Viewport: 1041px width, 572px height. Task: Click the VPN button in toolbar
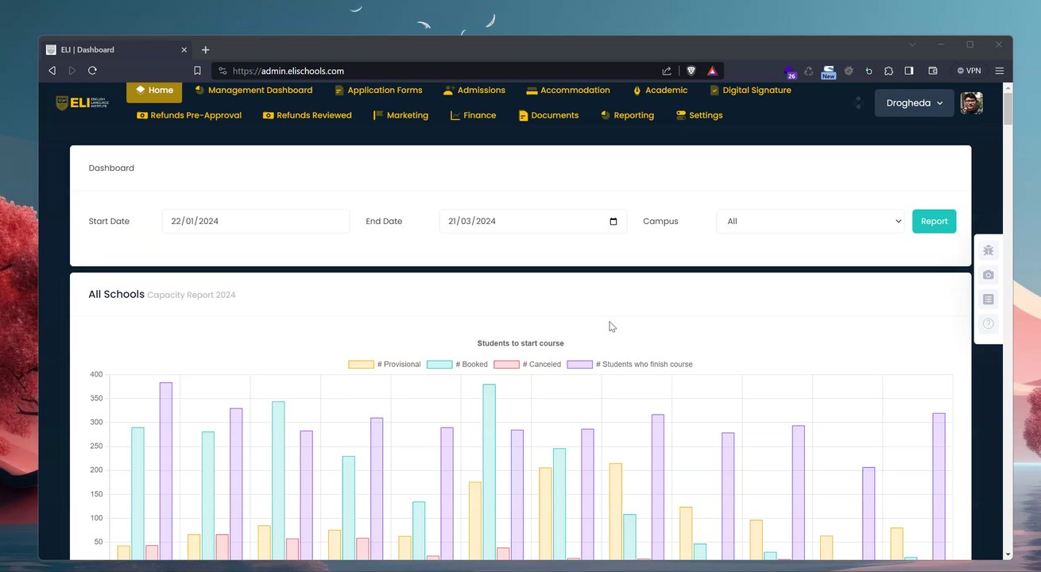(x=969, y=71)
